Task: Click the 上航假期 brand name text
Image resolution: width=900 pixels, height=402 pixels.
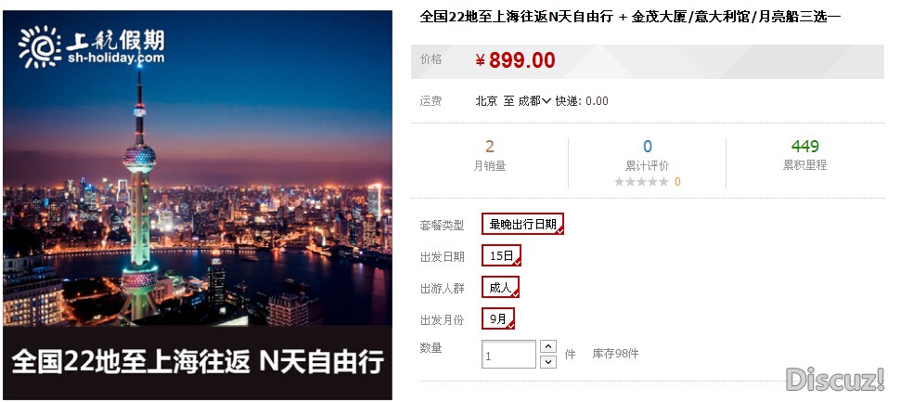Action: pos(115,40)
